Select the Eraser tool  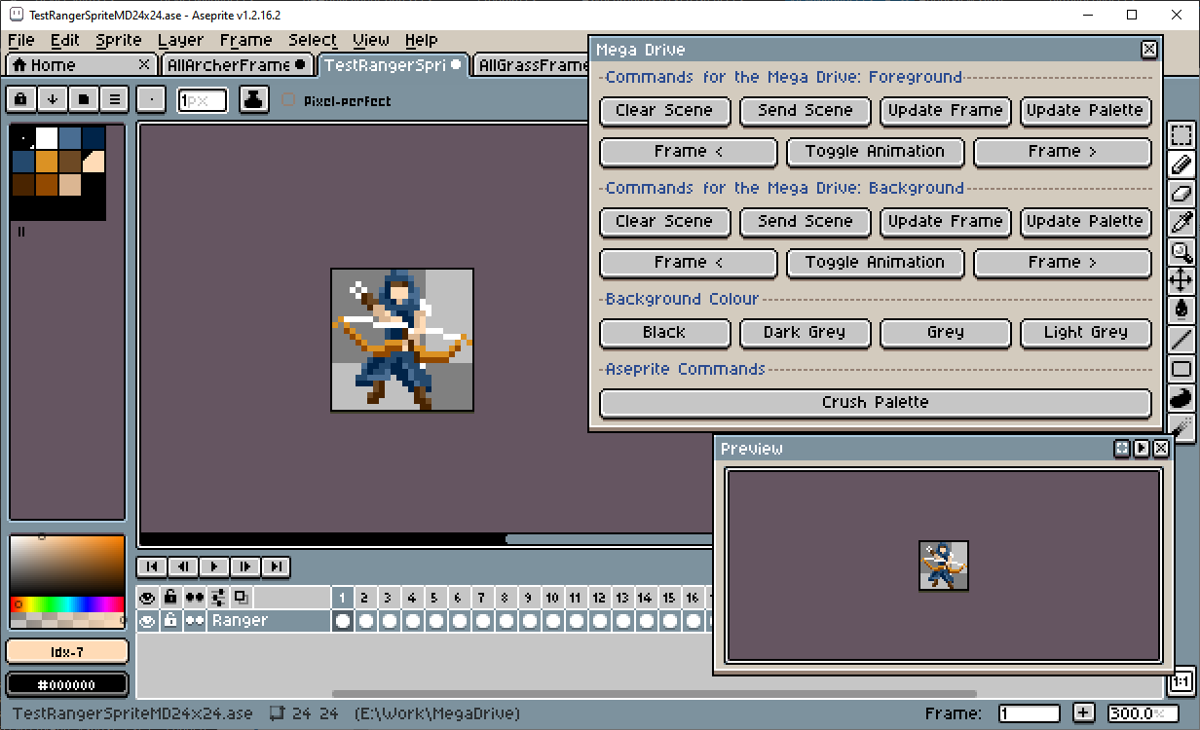point(1181,194)
